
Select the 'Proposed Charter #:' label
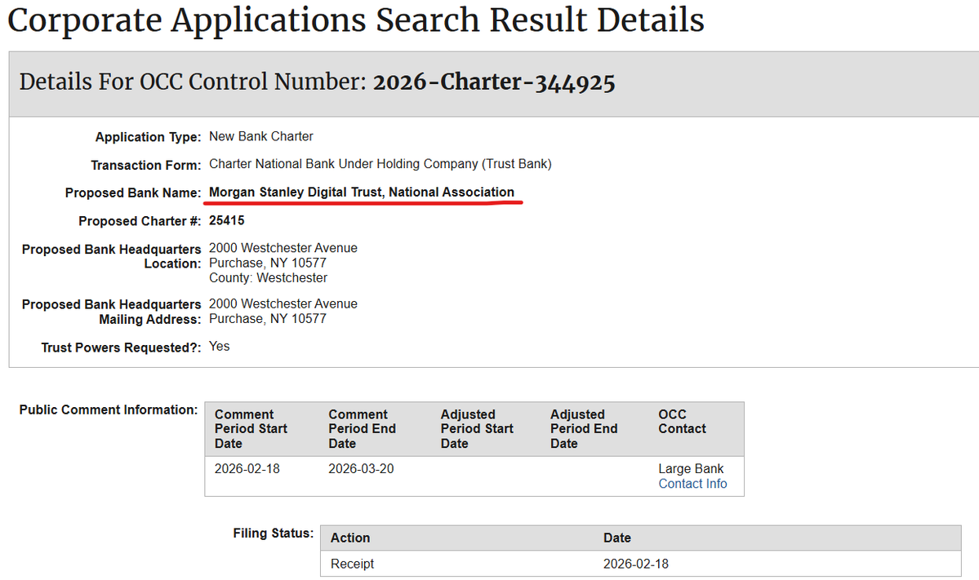click(140, 221)
